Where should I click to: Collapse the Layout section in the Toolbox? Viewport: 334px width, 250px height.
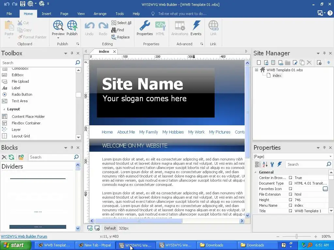(4, 109)
